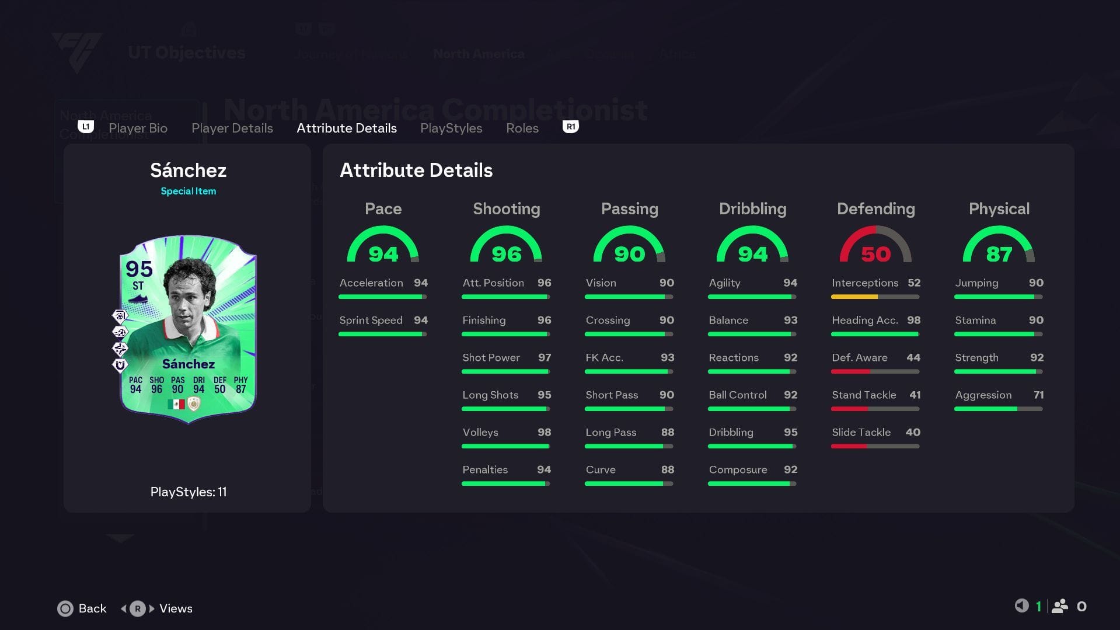The height and width of the screenshot is (630, 1120).
Task: Open the Player Bio tab
Action: 138,128
